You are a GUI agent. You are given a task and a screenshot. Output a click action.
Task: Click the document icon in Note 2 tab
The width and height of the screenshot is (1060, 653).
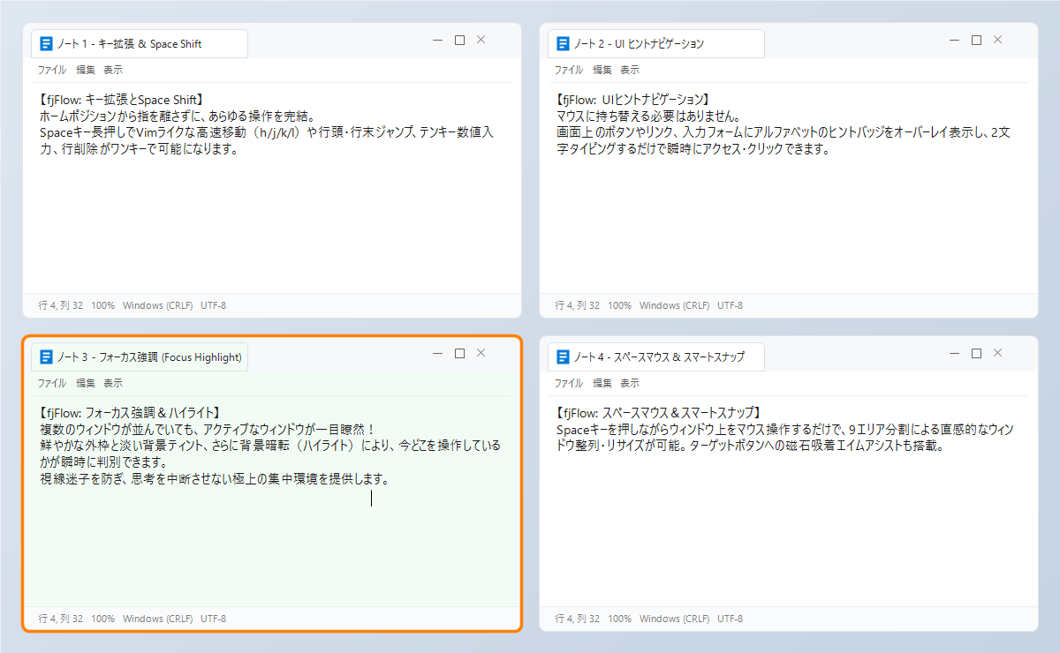[563, 43]
